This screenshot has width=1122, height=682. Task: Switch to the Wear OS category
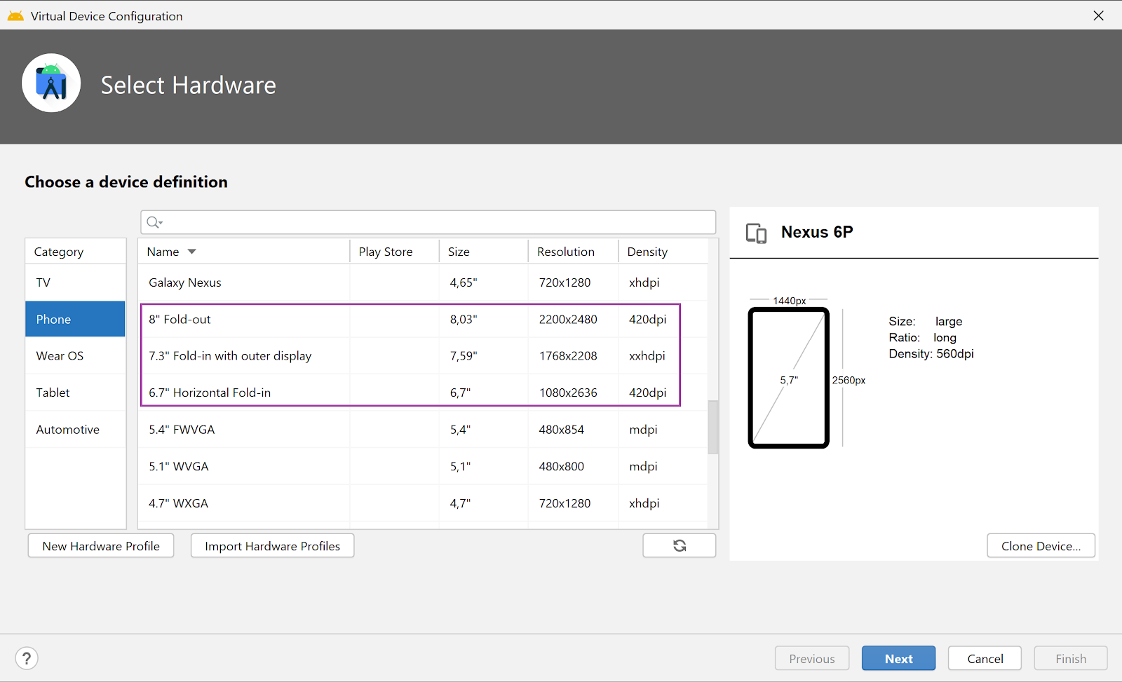(75, 356)
